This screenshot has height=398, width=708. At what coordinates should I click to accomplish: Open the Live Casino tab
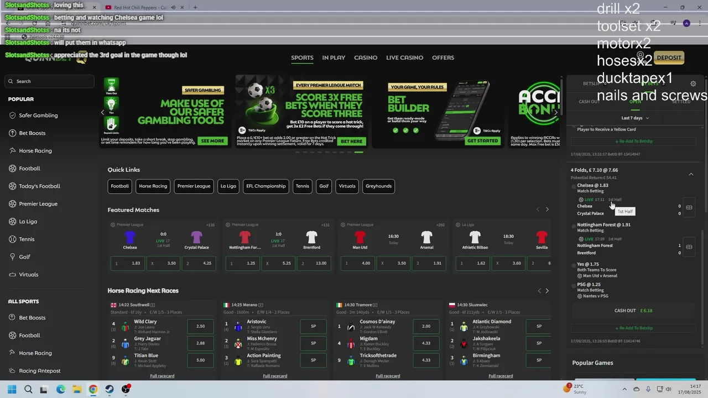click(404, 57)
